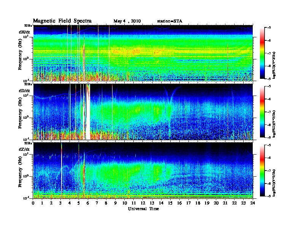Click time axis tick label "20"

(216, 203)
